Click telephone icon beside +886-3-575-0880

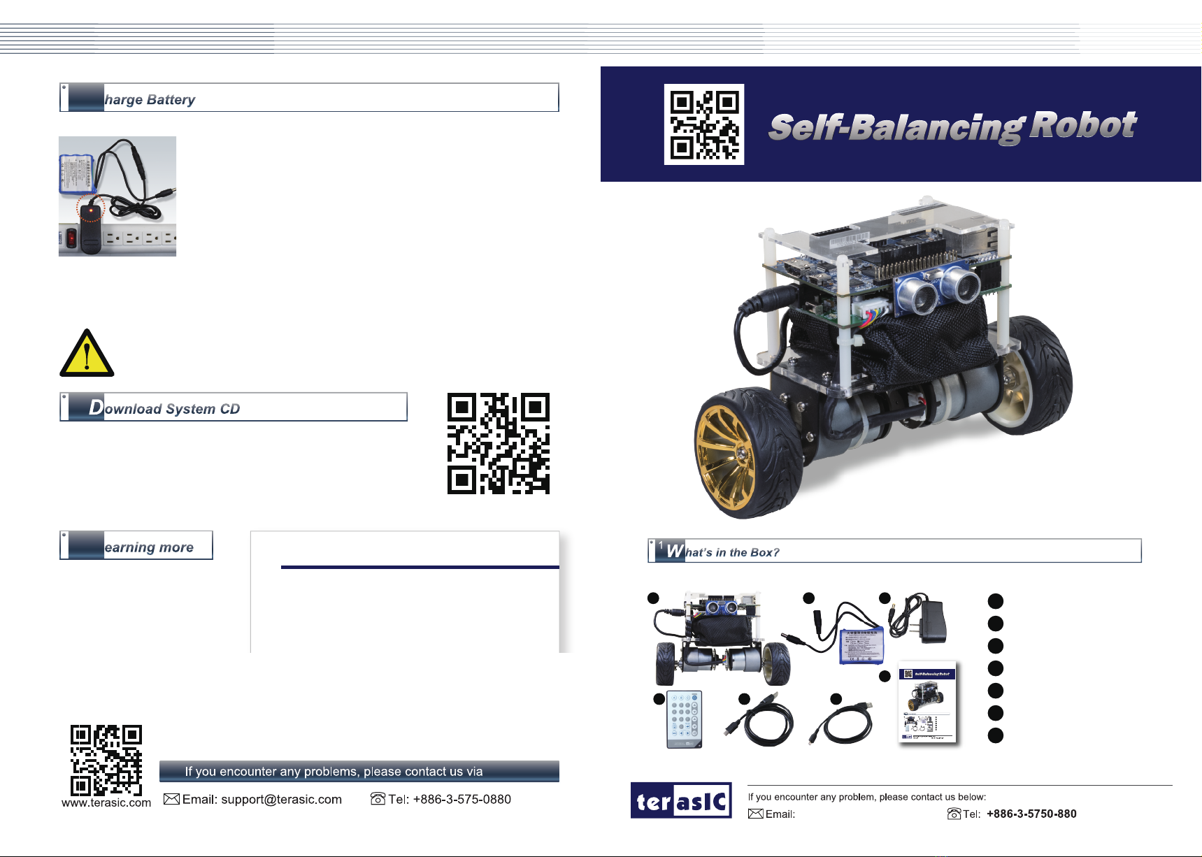378,799
